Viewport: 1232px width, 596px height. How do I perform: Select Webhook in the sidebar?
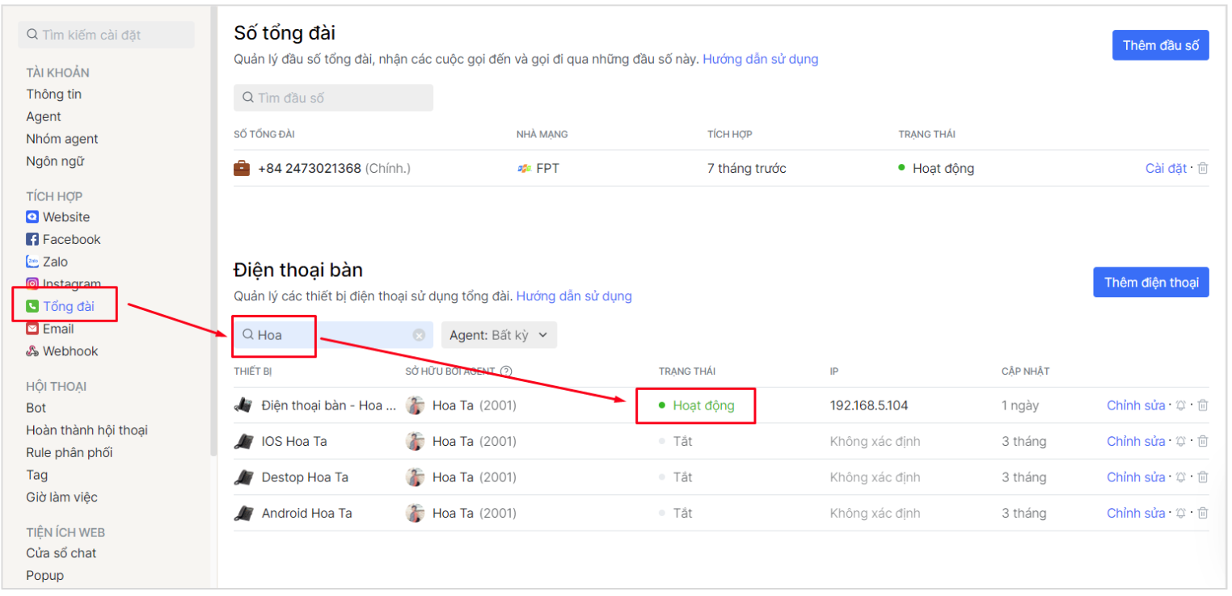point(70,351)
